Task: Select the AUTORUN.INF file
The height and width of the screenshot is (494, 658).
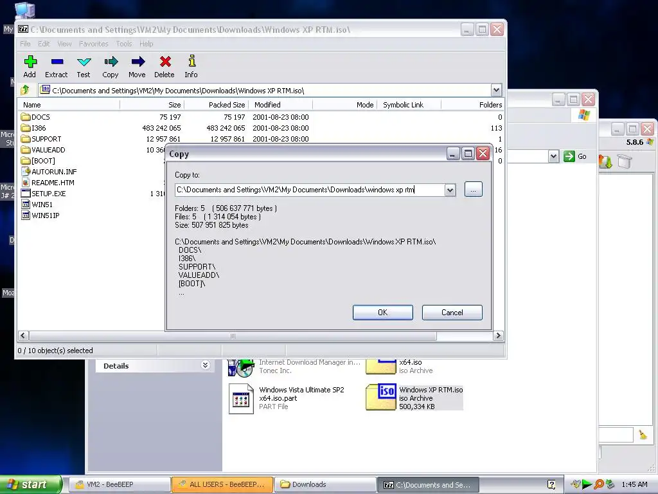Action: point(49,171)
